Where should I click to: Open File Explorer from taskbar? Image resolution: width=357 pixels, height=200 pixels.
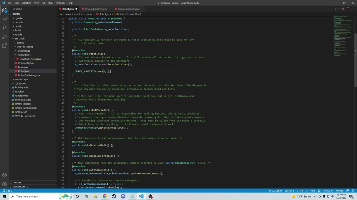coord(95,196)
